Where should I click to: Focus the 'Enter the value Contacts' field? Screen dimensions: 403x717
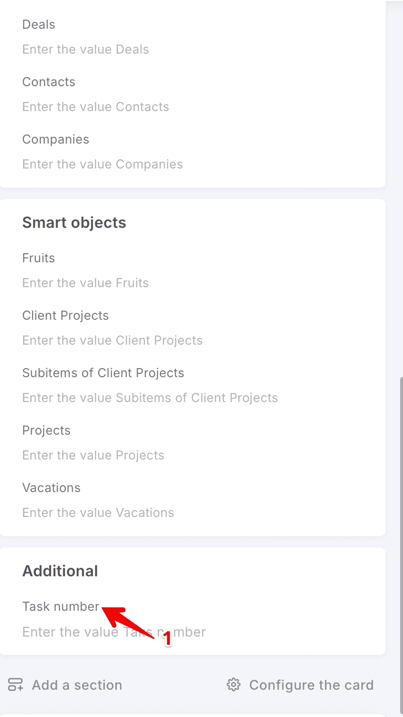[x=96, y=107]
